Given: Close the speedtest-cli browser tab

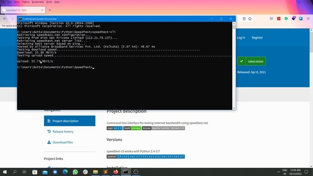Looking at the screenshot, I should (42, 10).
